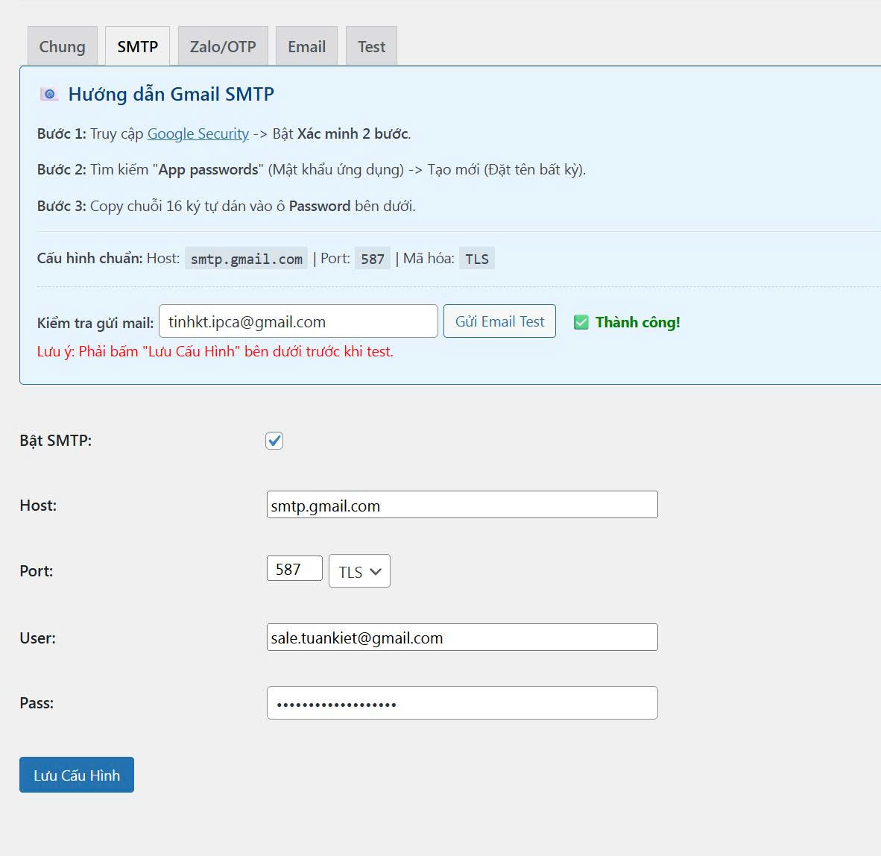Follow the Google Security link
The image size is (881, 856).
point(198,133)
